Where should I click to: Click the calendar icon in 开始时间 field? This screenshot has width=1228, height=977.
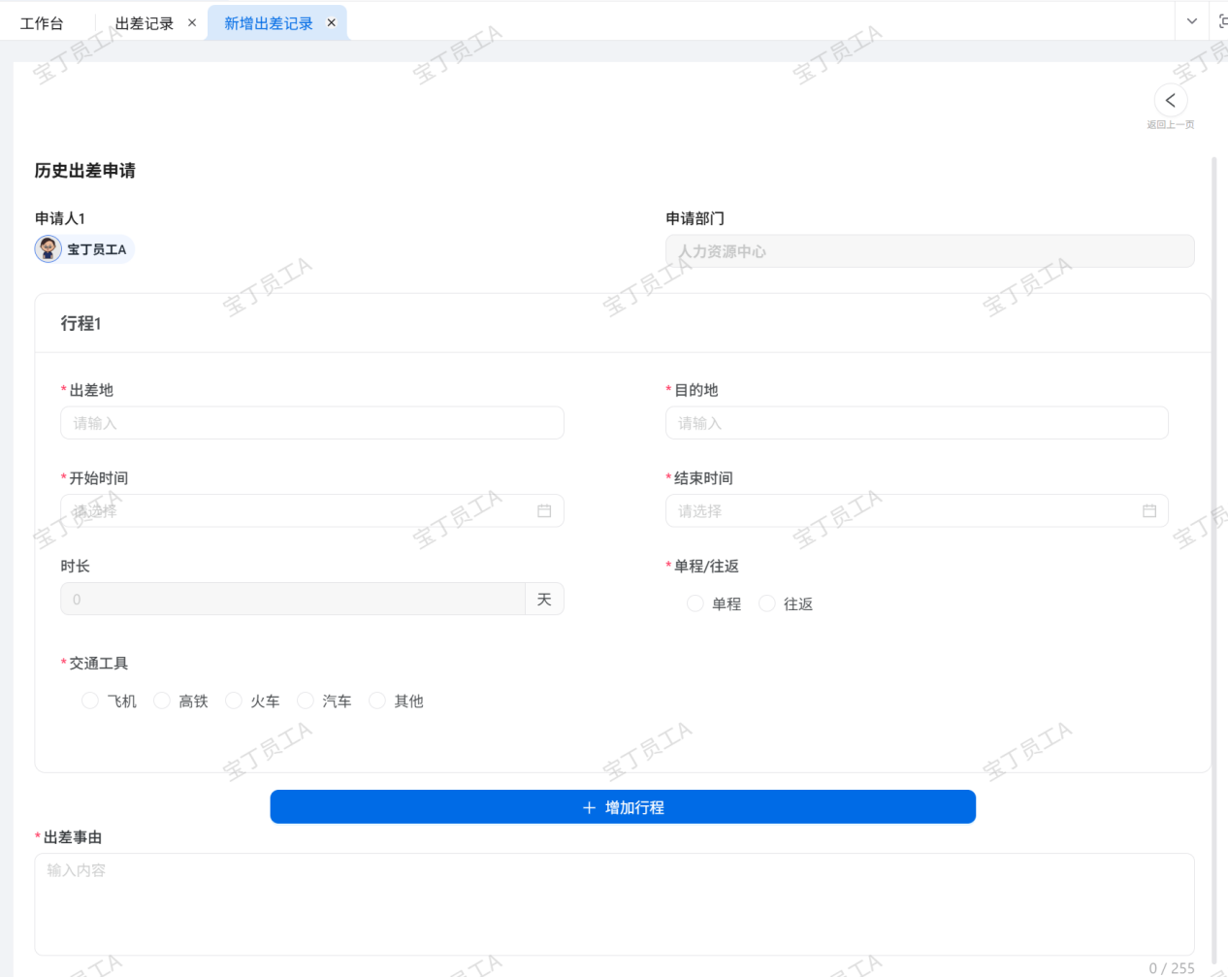pos(544,511)
